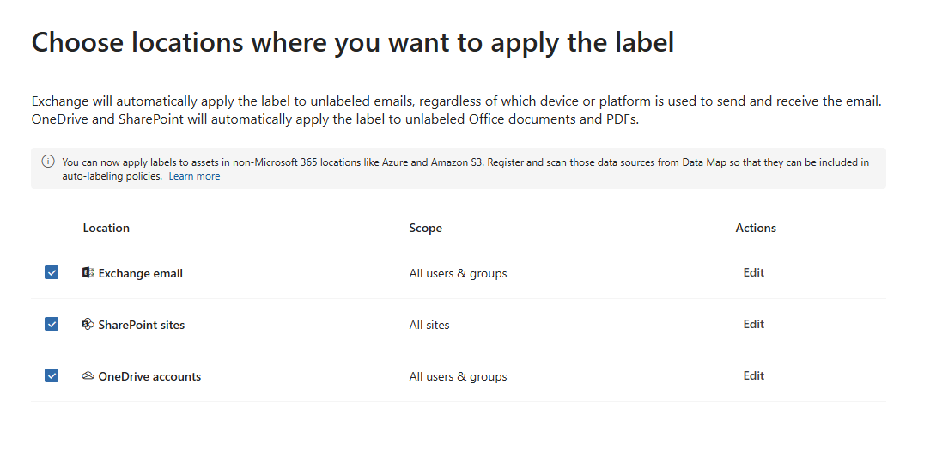Click OneDrive's 'All users & groups' scope text

[458, 377]
